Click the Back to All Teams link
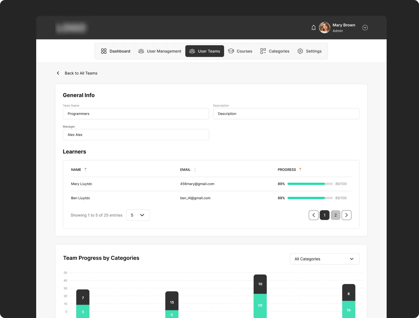 (x=81, y=73)
